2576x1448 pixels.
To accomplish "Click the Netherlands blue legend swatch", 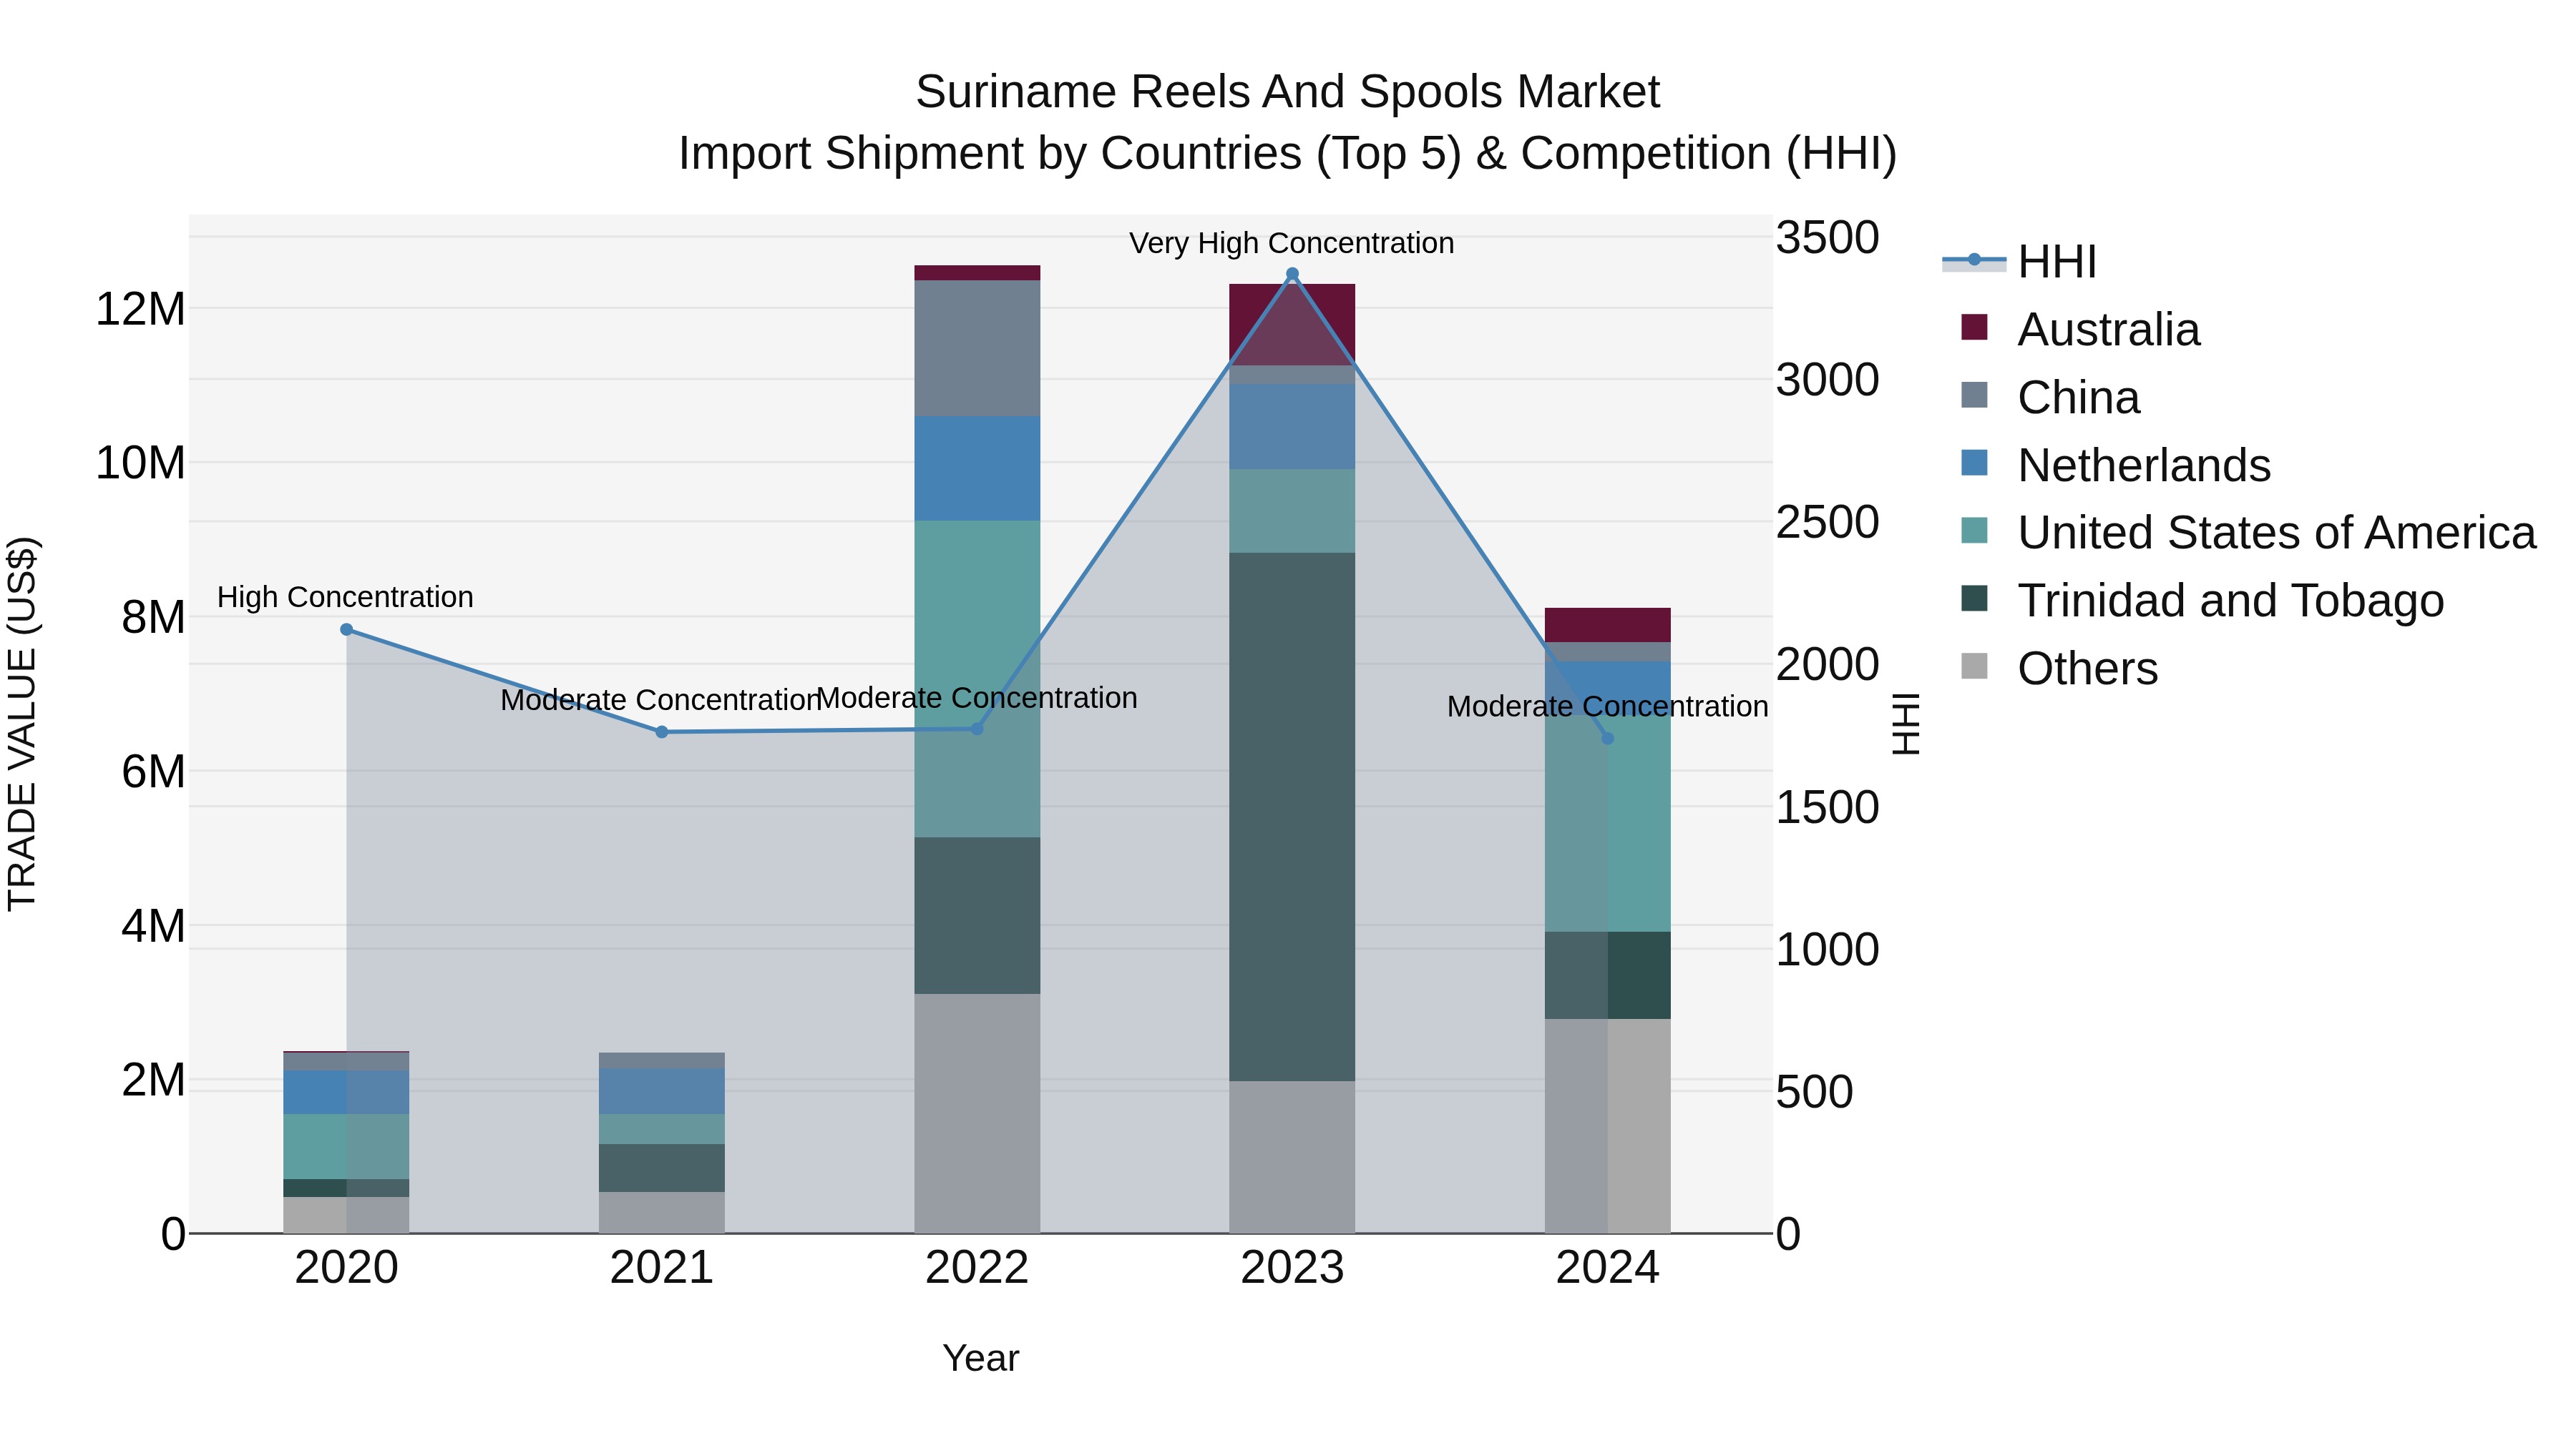I will coord(1974,463).
